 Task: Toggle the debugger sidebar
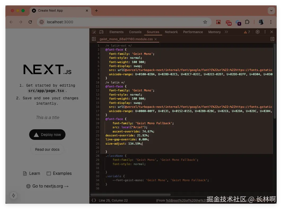tap(272, 39)
